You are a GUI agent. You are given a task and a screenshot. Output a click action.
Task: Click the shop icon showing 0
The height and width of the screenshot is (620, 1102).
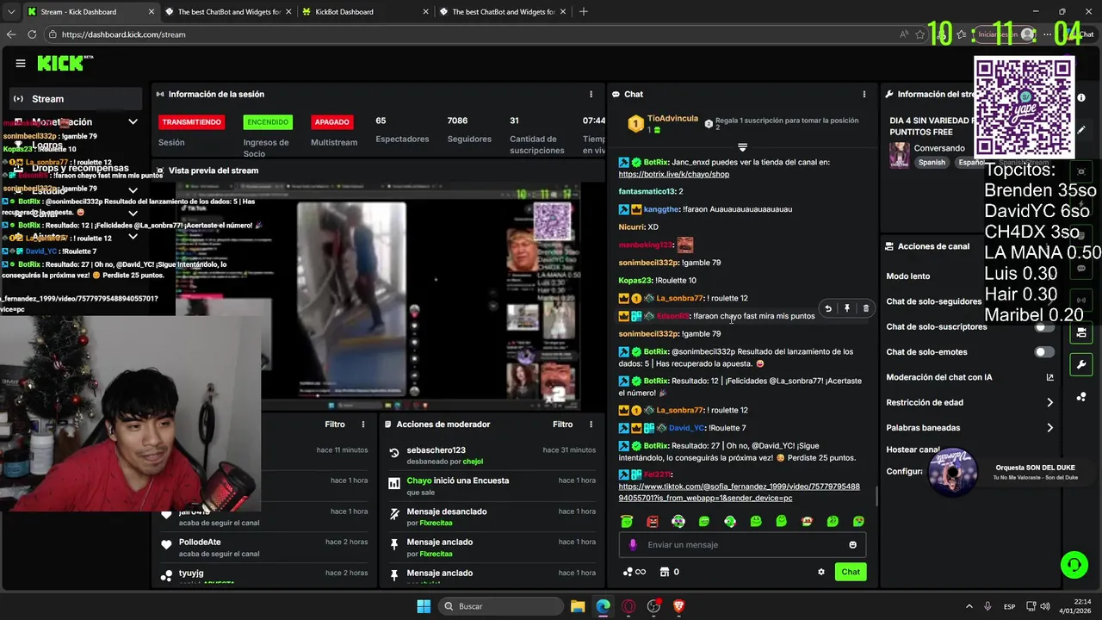click(669, 572)
